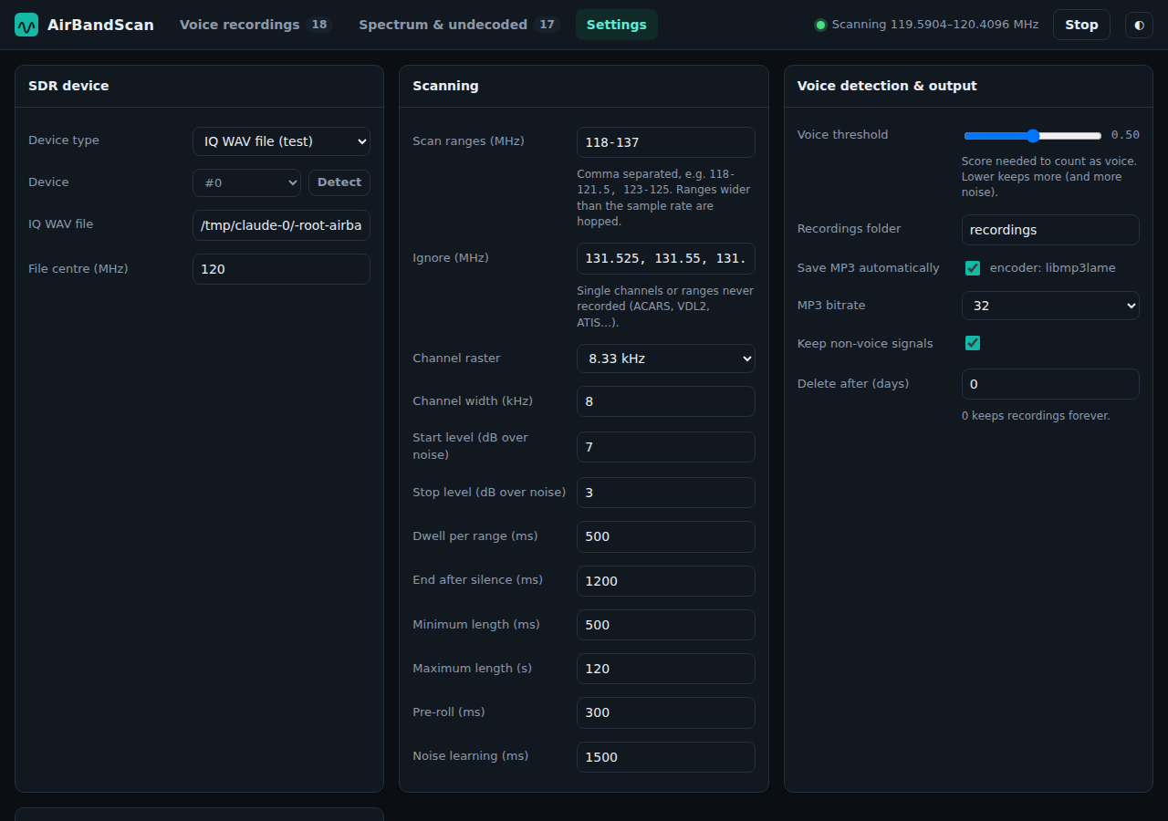
Task: Click the Scanning panel heading
Action: [x=445, y=86]
